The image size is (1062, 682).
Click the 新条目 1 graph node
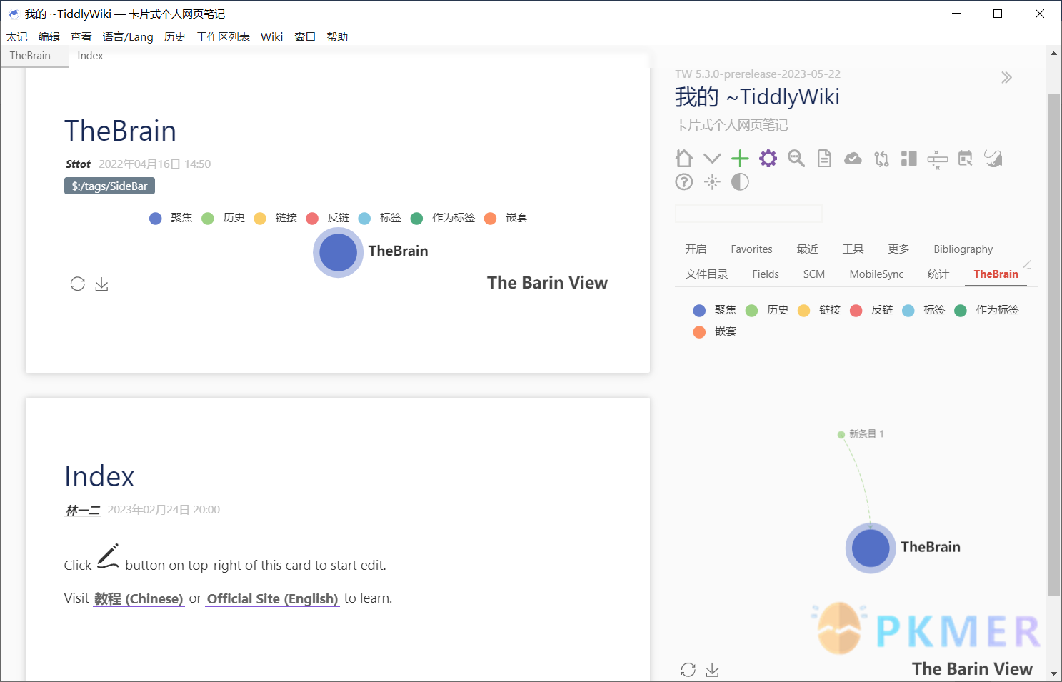(841, 434)
